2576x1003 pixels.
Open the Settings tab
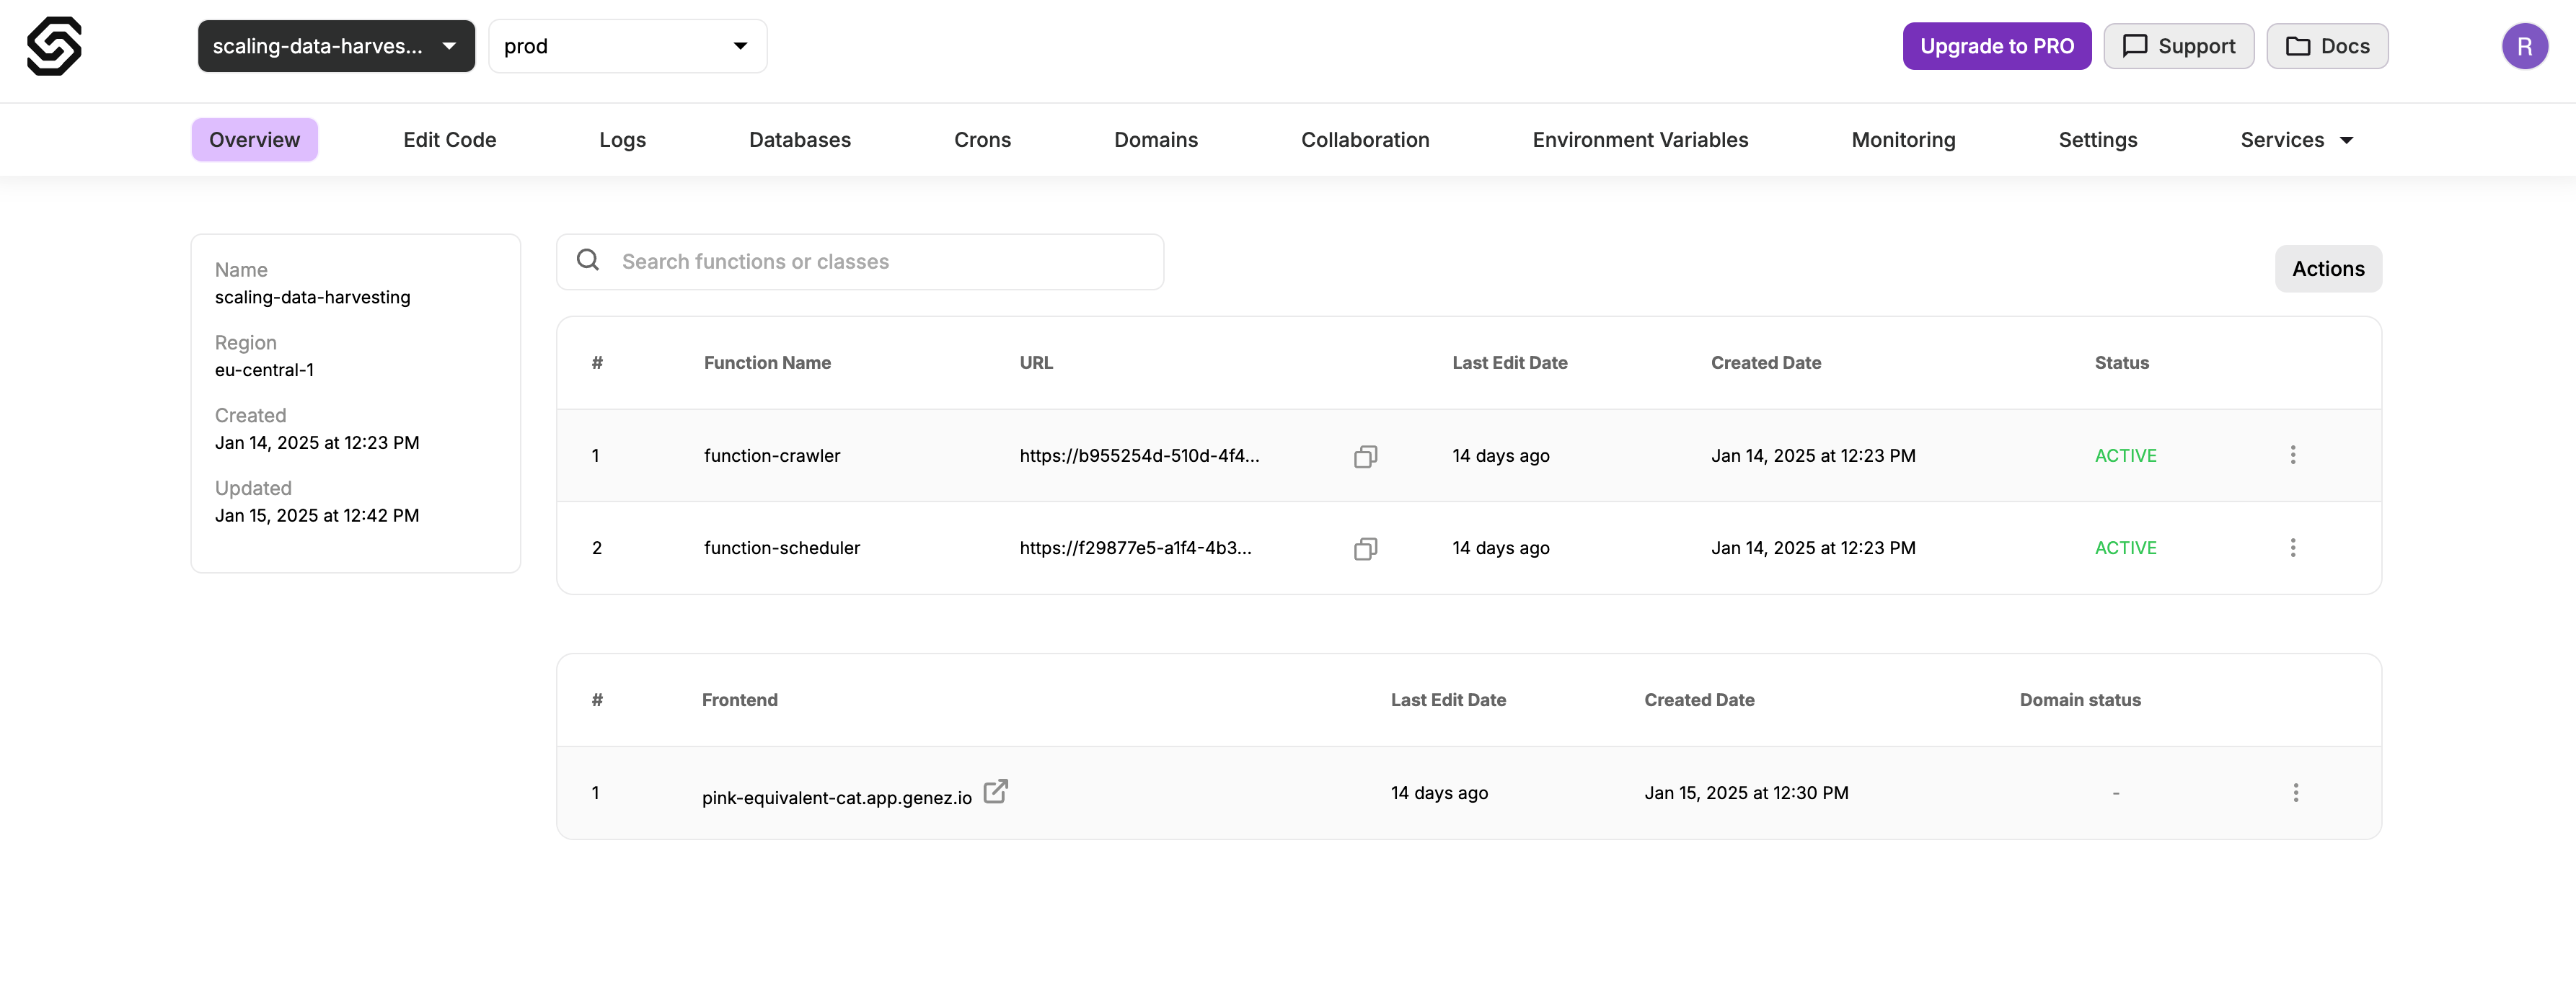click(x=2097, y=140)
